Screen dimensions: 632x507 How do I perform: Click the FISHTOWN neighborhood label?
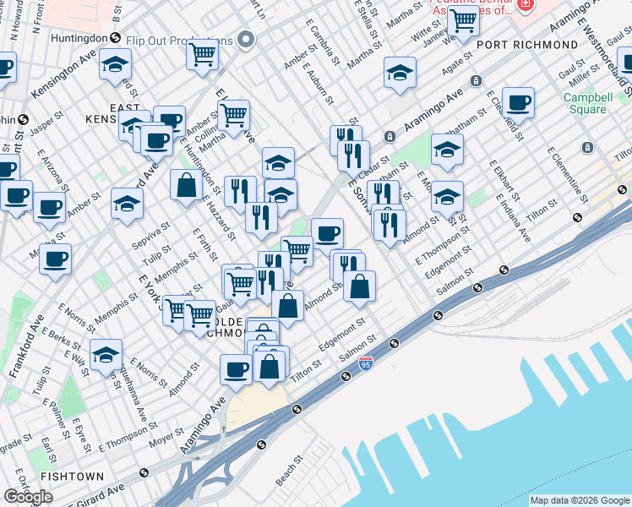[x=73, y=477]
